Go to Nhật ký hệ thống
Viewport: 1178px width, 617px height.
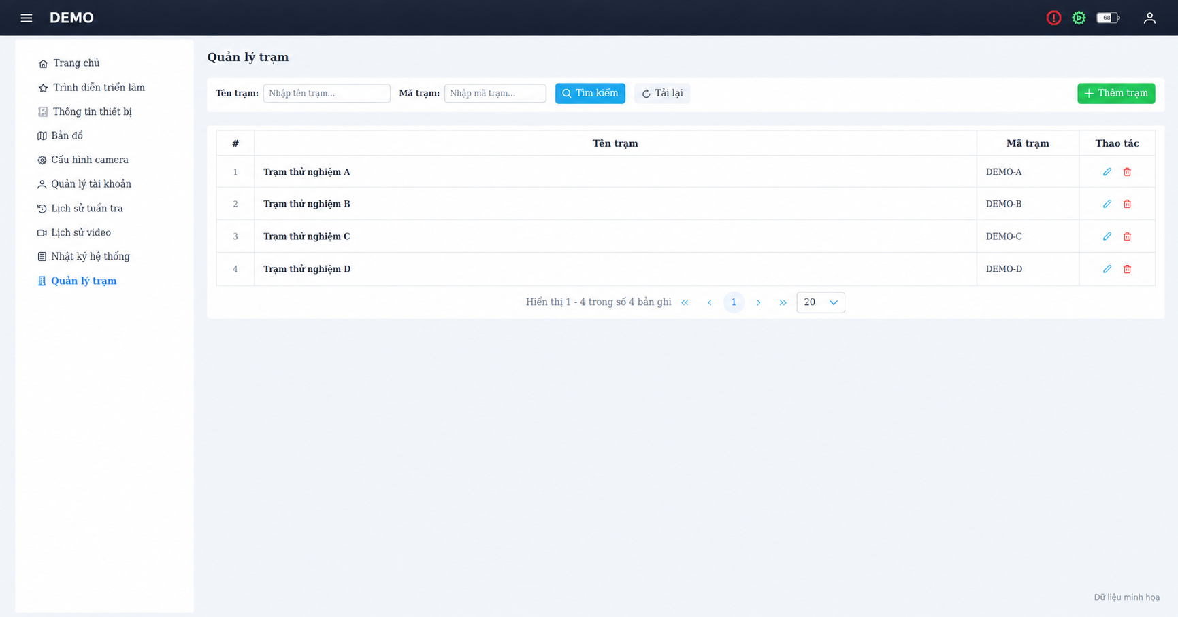click(84, 256)
